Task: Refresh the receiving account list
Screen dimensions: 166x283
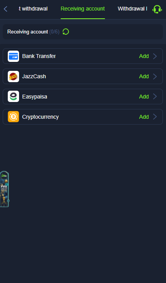Action: [x=66, y=32]
